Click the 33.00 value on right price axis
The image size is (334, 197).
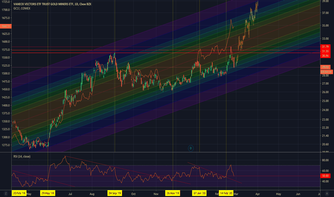click(x=325, y=39)
